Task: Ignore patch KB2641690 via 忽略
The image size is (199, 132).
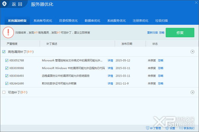Action: (x=161, y=83)
